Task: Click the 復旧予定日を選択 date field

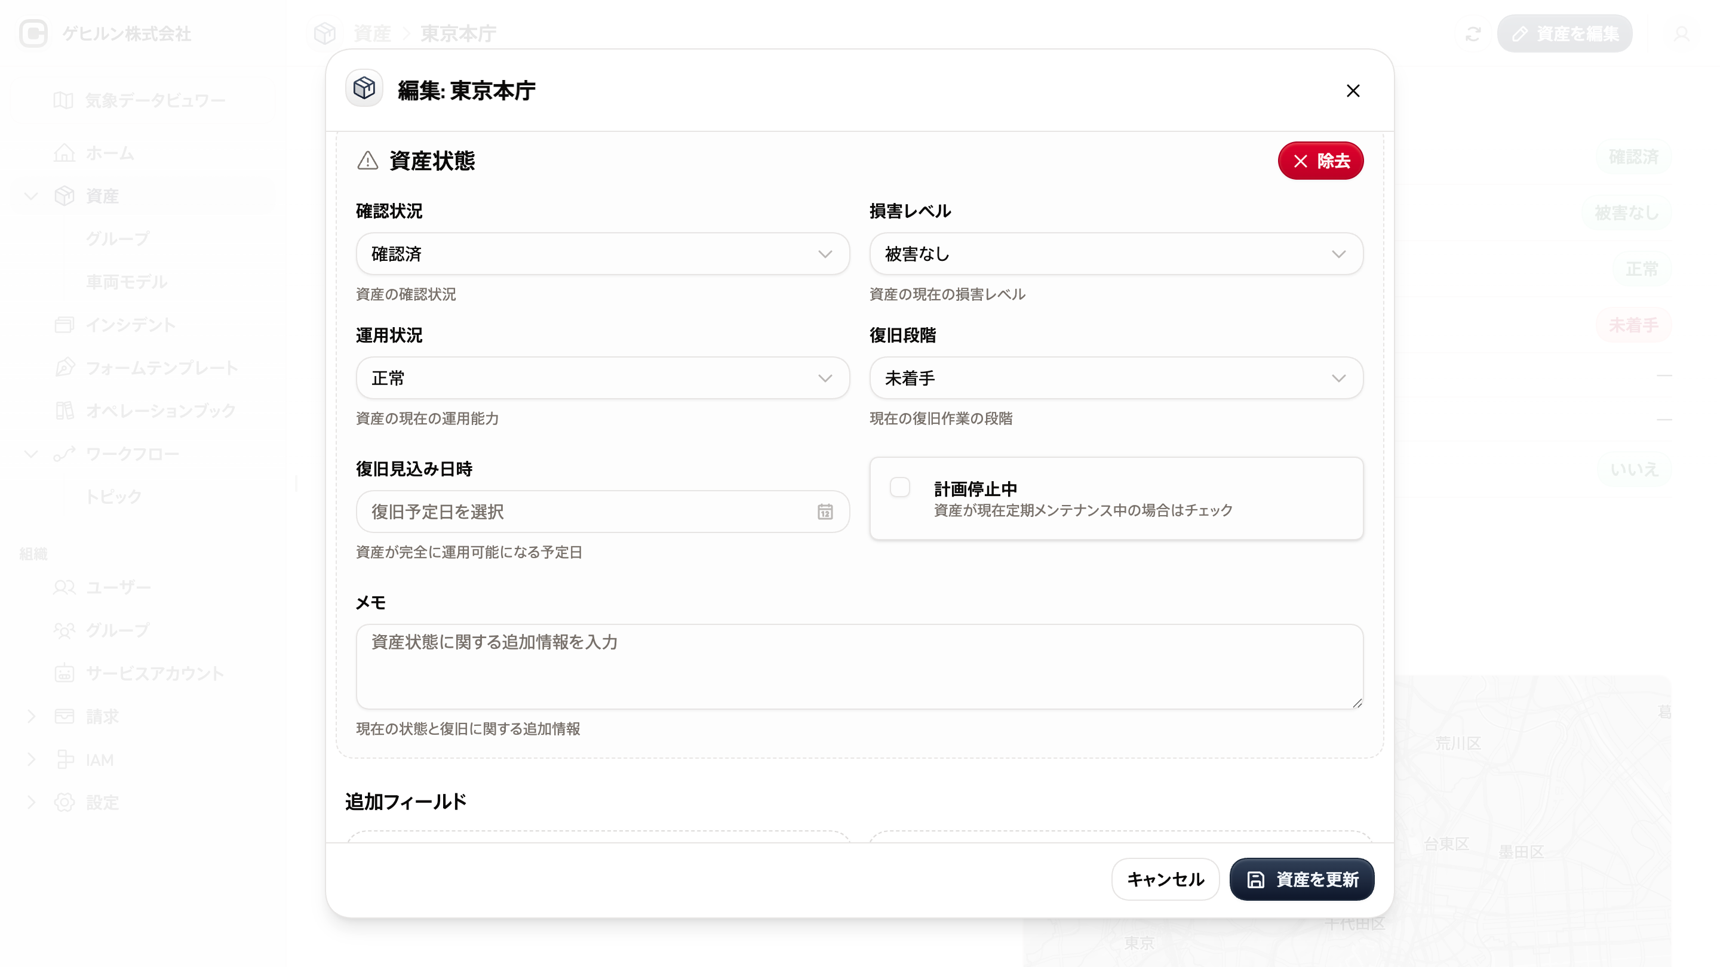Action: point(602,511)
